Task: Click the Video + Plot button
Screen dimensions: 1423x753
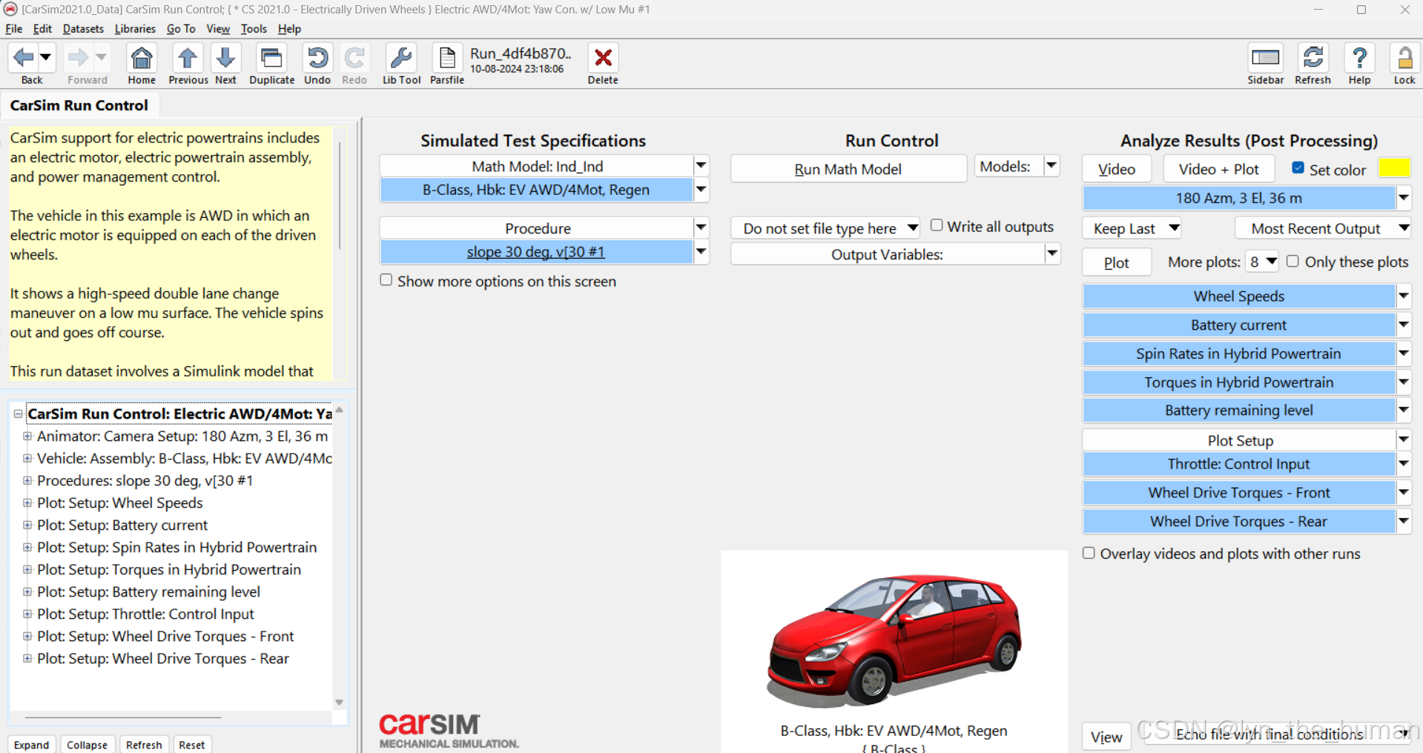Action: (1218, 169)
